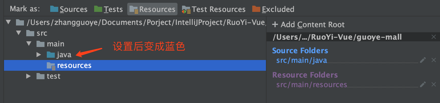Edit properties of src/main/resources folder
440x103 pixels.
pyautogui.click(x=423, y=84)
